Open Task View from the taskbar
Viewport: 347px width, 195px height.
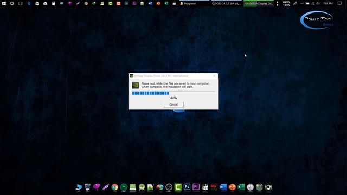click(21, 4)
